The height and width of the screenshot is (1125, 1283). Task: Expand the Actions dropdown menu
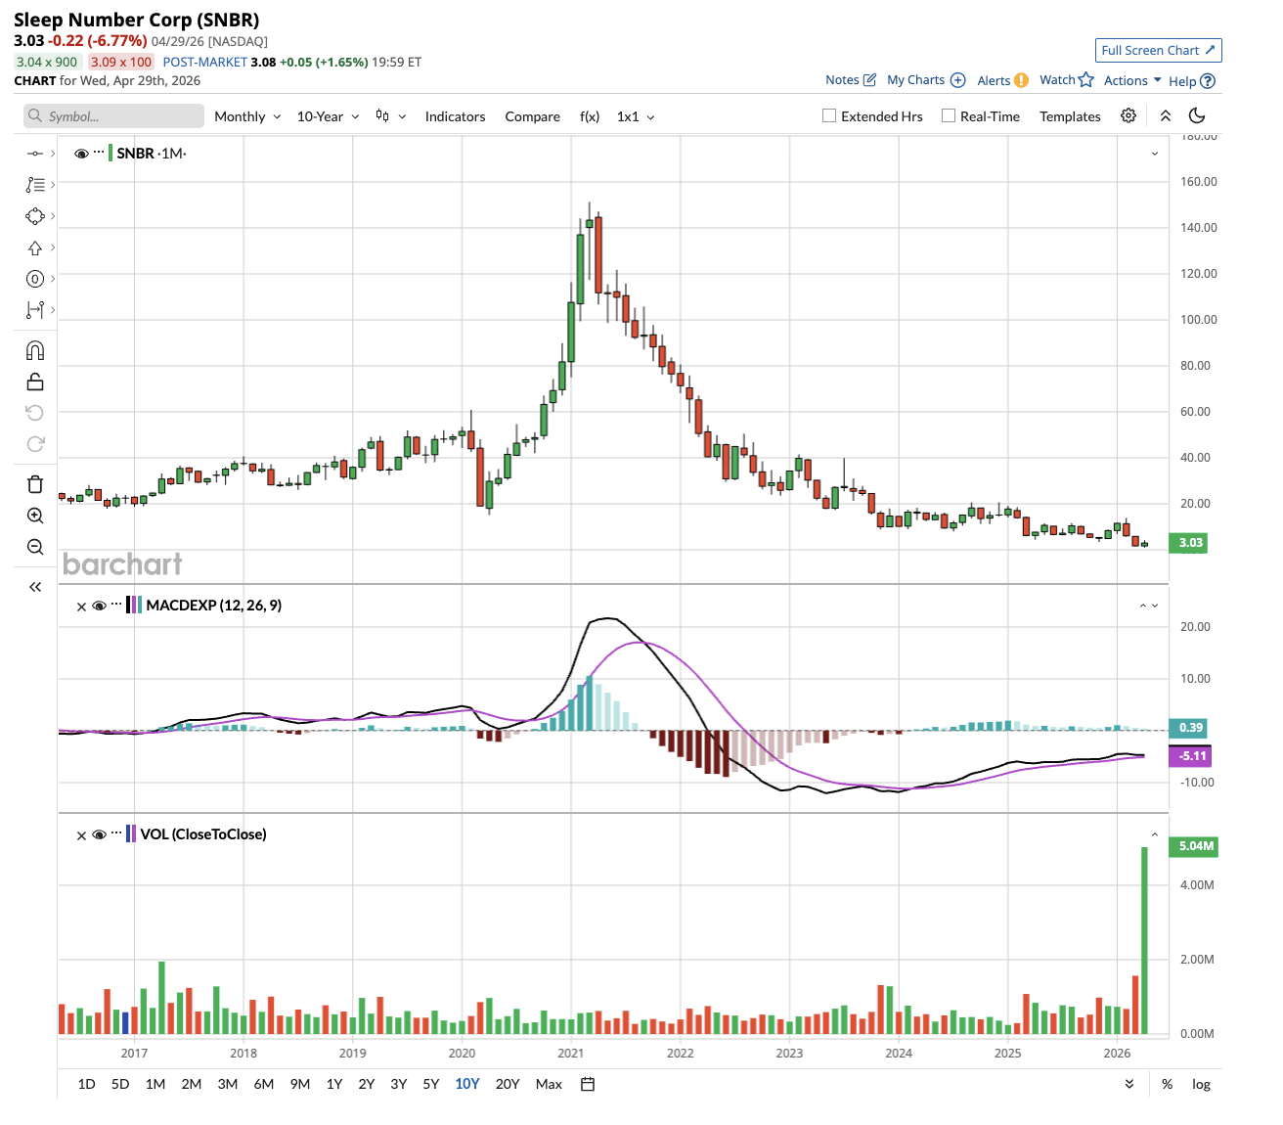click(x=1132, y=80)
